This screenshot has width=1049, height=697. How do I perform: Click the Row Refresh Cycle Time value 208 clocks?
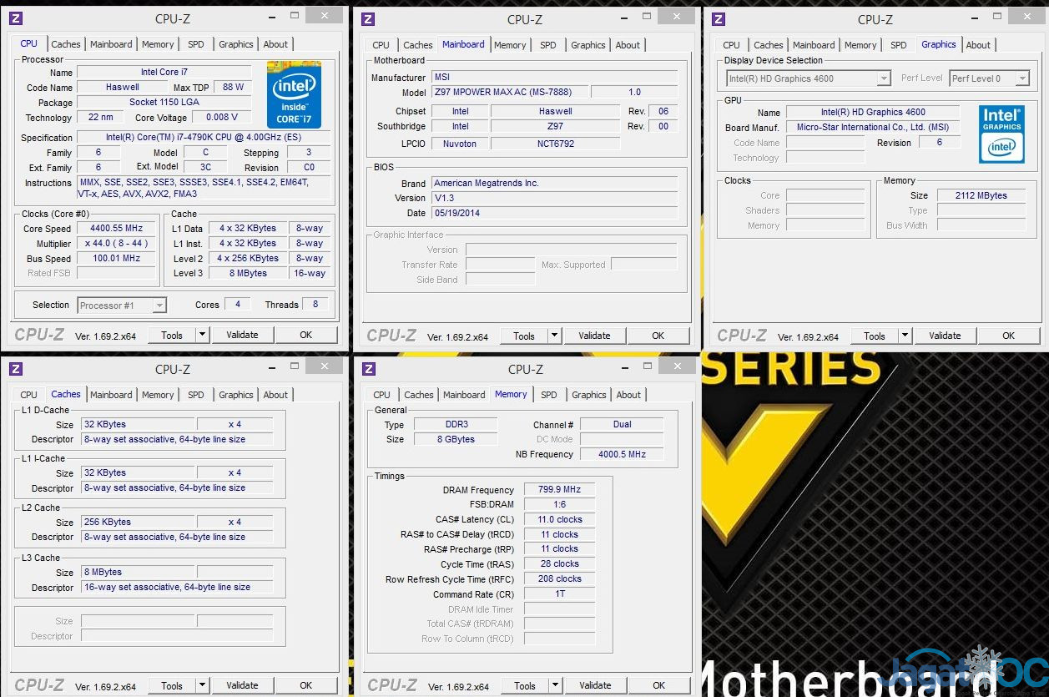point(559,579)
